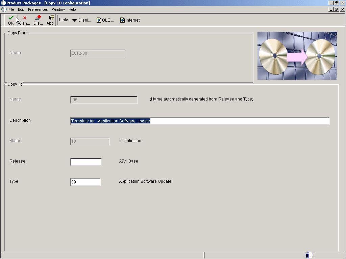Open the Preferences menu
The width and height of the screenshot is (346, 259).
pos(38,9)
